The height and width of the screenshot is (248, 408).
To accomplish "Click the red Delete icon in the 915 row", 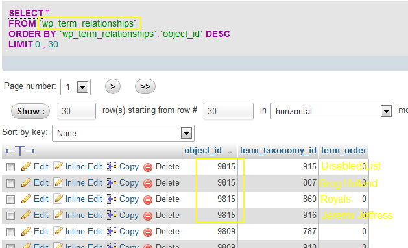I will click(x=148, y=167).
